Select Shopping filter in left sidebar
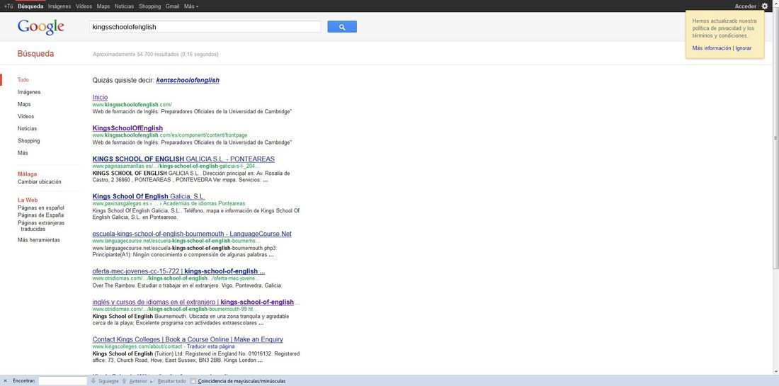This screenshot has height=386, width=779. click(29, 141)
